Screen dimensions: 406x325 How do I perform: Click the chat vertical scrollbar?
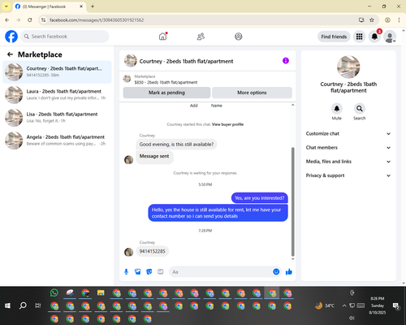click(292, 201)
